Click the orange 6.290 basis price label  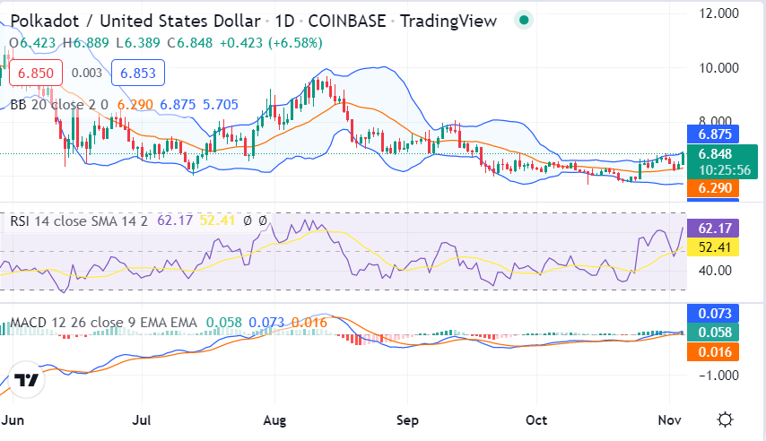(713, 188)
